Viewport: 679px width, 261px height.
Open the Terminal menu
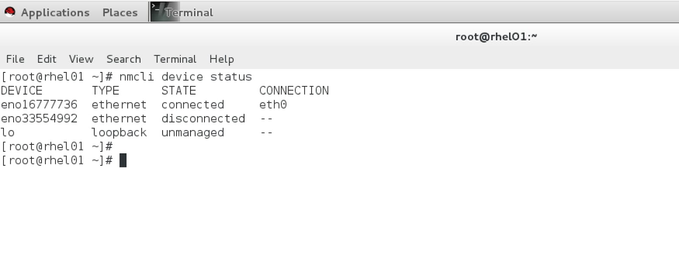point(175,59)
